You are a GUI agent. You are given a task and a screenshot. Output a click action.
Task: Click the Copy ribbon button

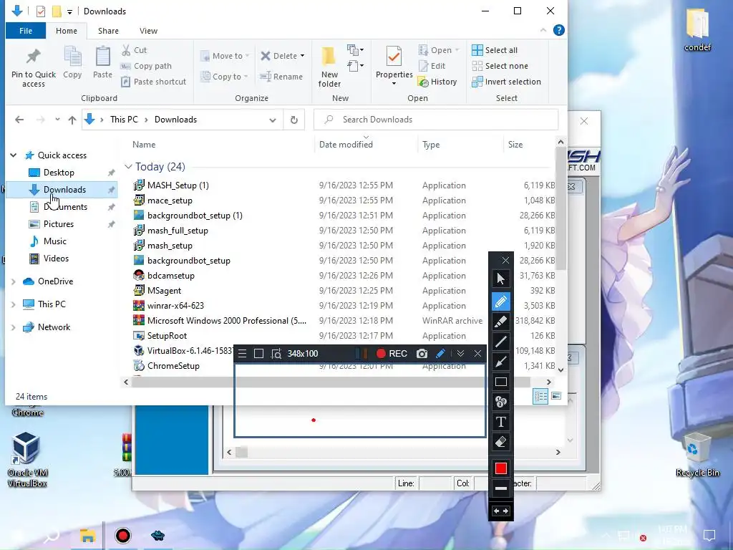pyautogui.click(x=72, y=63)
